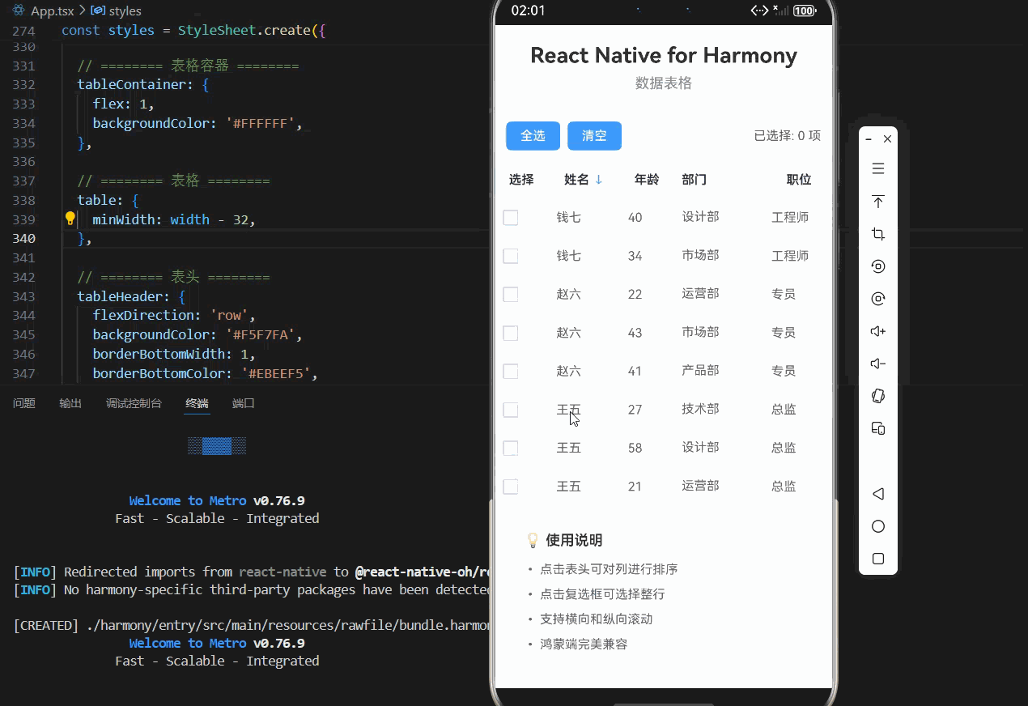Open the 端口 panel tab
This screenshot has height=706, width=1028.
tap(244, 403)
